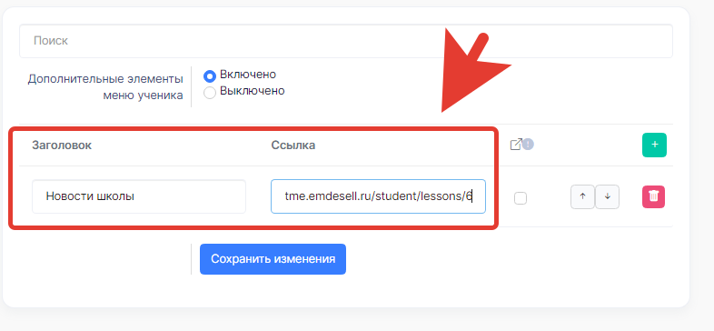
Task: Tick the open-in-new-tab checkbox for Новости школы
Action: 521,198
